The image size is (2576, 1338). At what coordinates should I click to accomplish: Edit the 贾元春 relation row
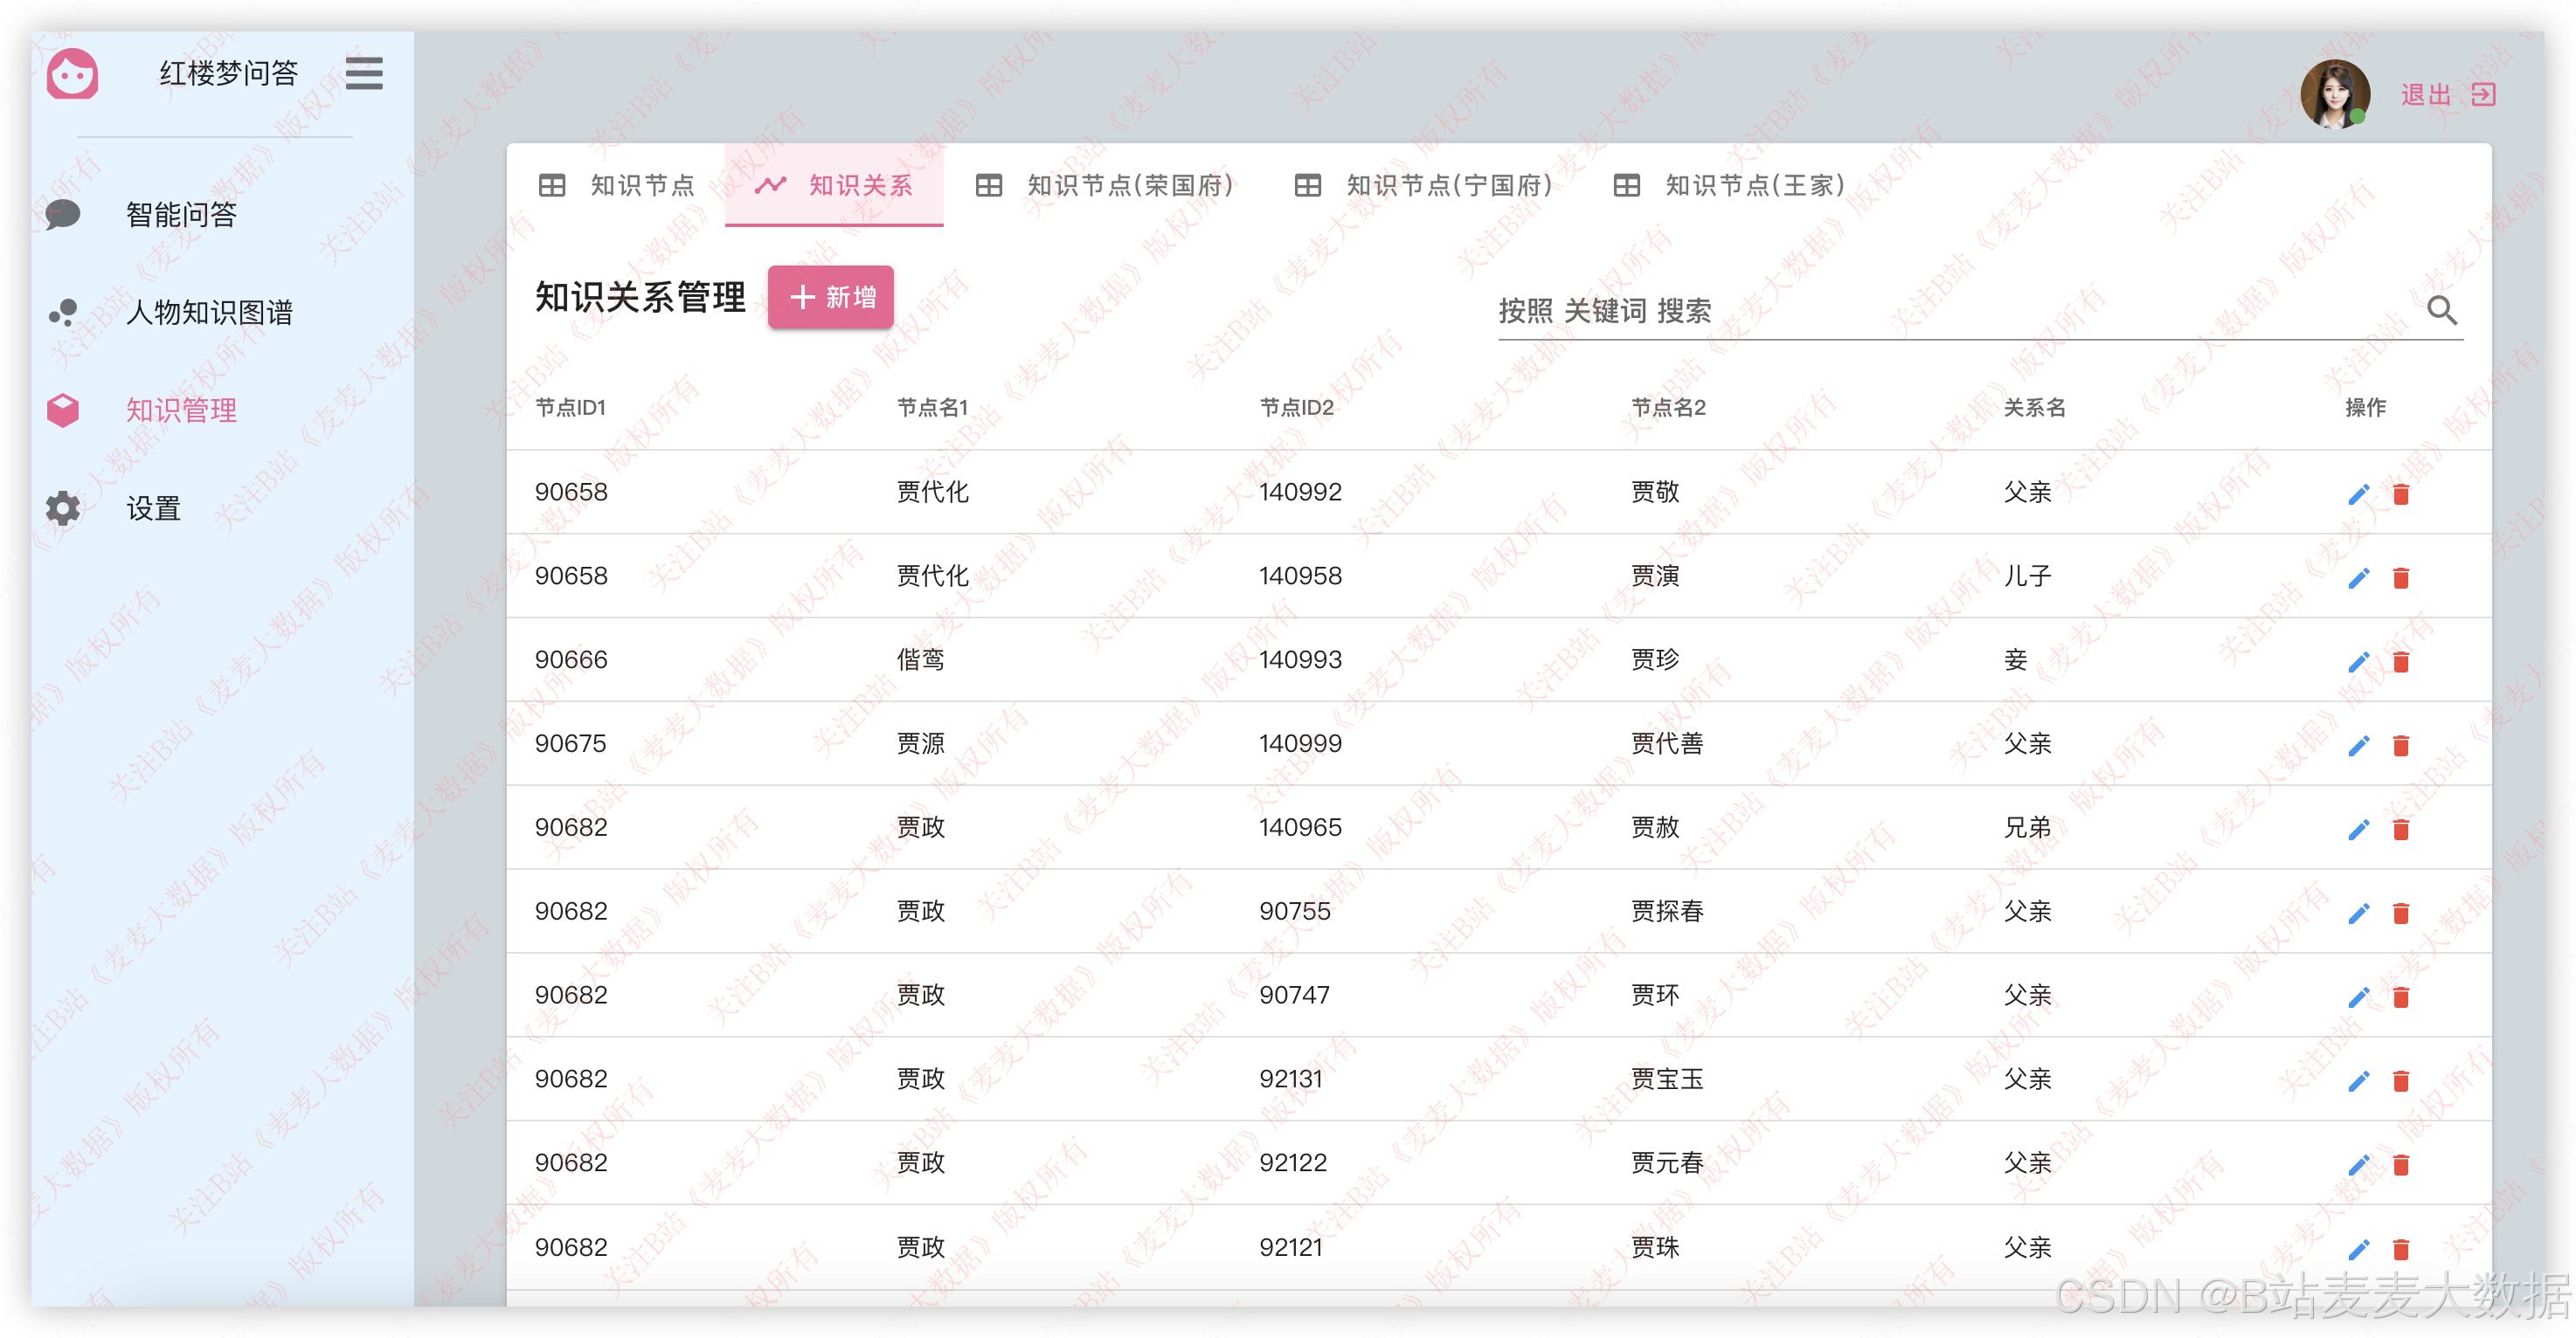click(2358, 1164)
